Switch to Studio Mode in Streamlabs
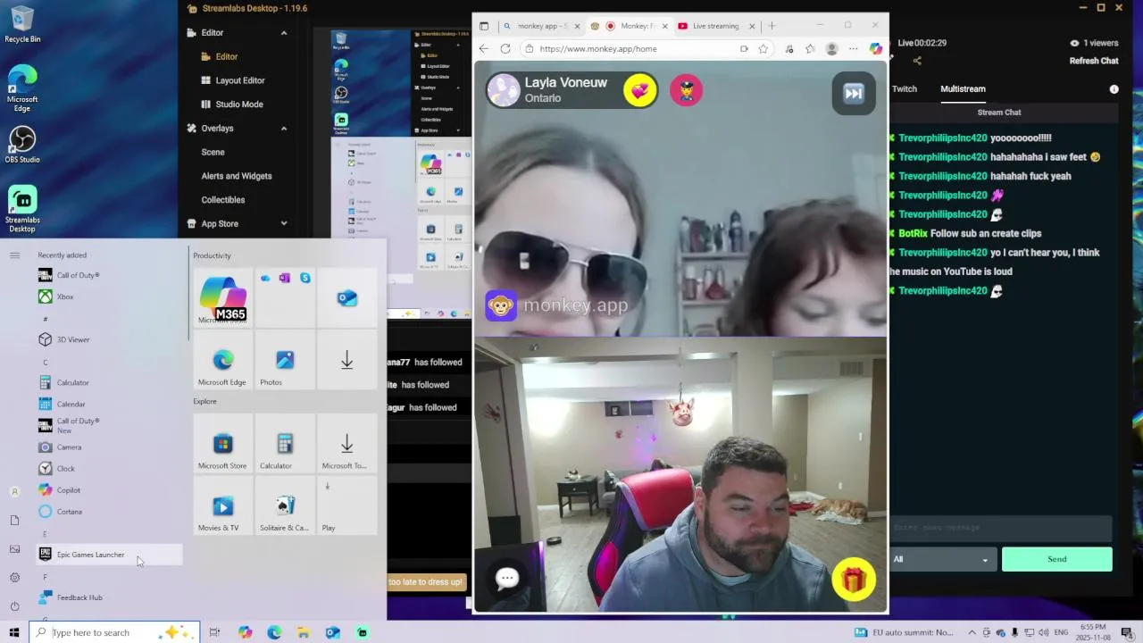The width and height of the screenshot is (1143, 643). coord(238,104)
